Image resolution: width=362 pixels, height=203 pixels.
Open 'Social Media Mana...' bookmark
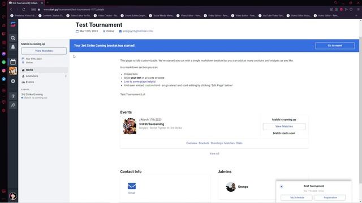tap(161, 16)
